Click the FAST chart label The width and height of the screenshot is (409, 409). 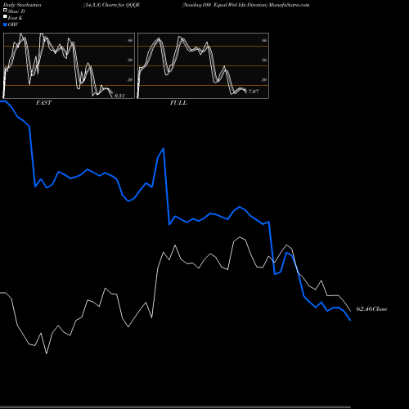tap(43, 103)
